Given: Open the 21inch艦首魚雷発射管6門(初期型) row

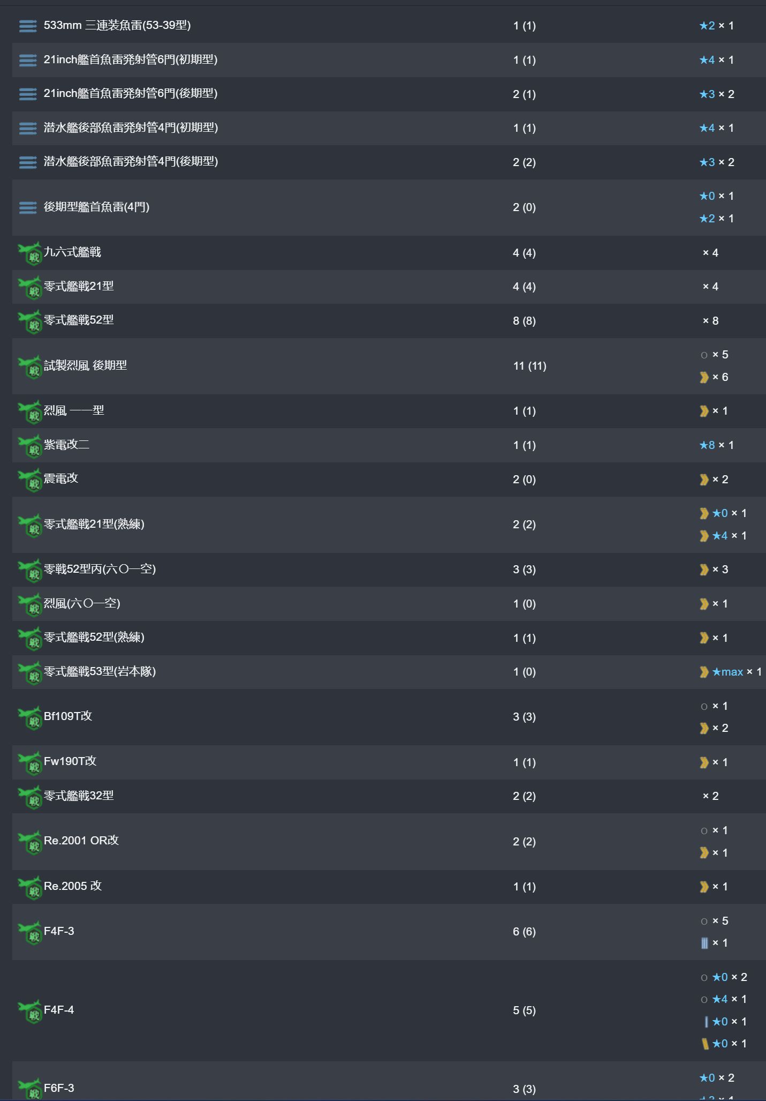Looking at the screenshot, I should 389,60.
